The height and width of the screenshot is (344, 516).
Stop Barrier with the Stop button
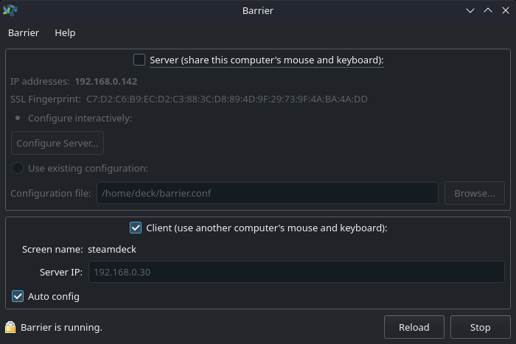[x=480, y=327]
